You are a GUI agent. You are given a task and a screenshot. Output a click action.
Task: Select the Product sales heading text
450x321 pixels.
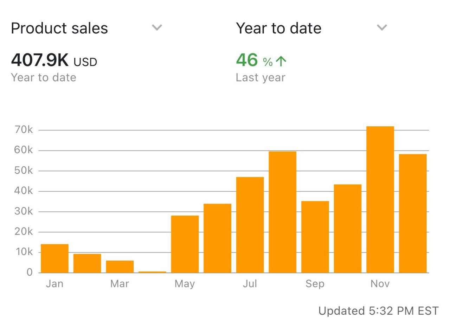click(59, 28)
